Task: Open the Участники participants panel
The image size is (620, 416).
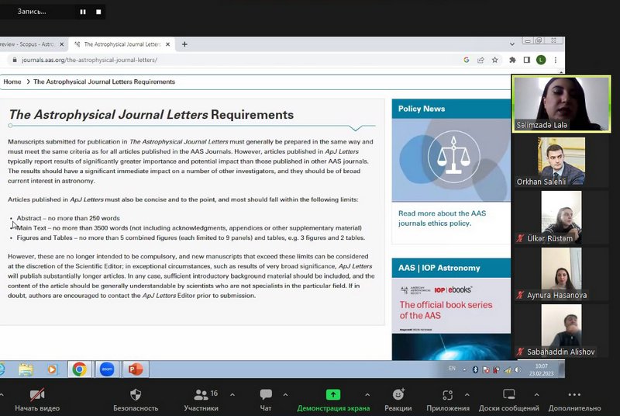Action: pos(201,400)
